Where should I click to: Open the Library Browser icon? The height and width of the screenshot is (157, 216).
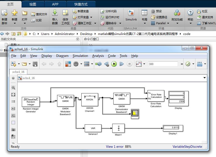(68, 64)
